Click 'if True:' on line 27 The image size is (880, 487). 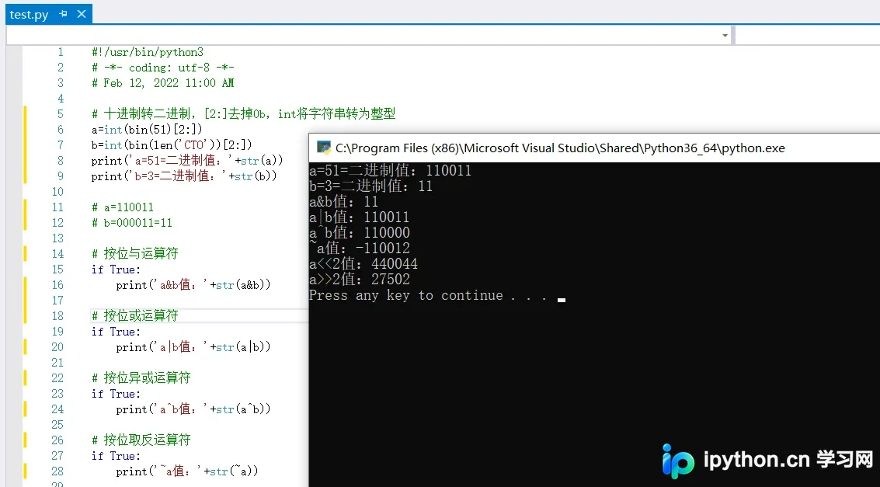tap(117, 456)
